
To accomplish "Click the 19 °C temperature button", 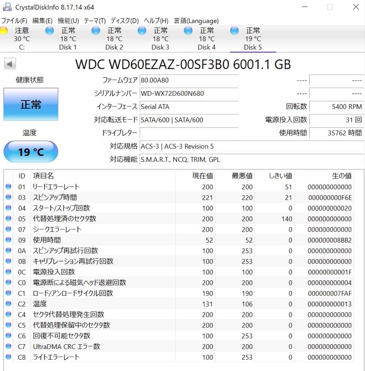I will (x=31, y=151).
